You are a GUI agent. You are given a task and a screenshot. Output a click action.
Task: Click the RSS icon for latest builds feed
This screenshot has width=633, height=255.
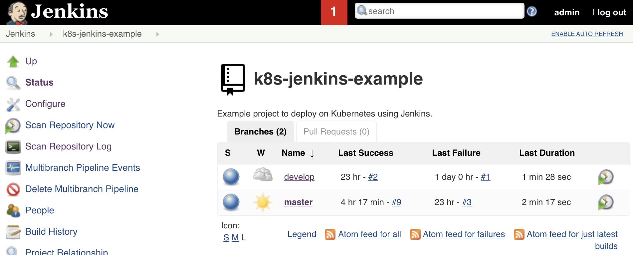[x=519, y=234]
